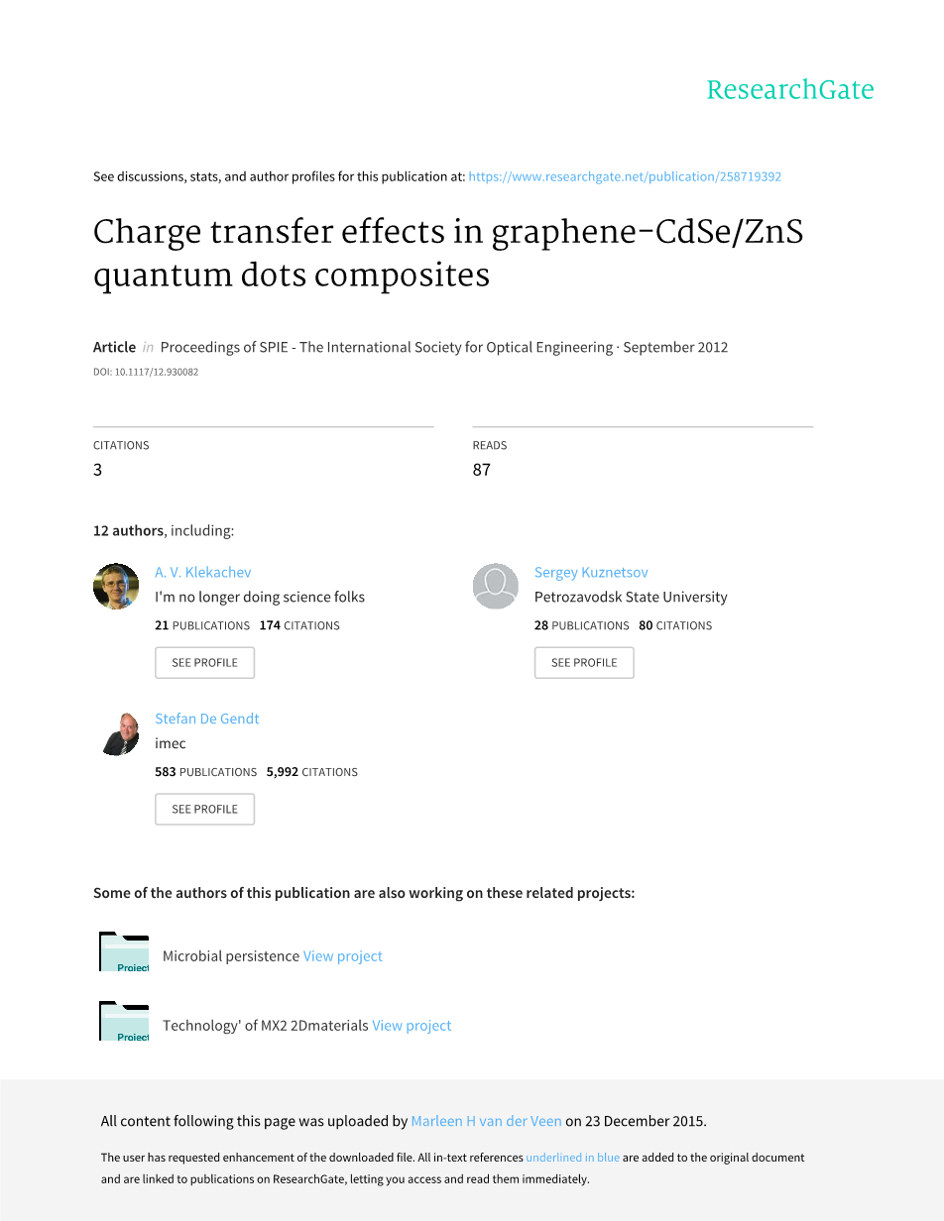Click A. V. Klekachev's profile photo

(x=116, y=586)
